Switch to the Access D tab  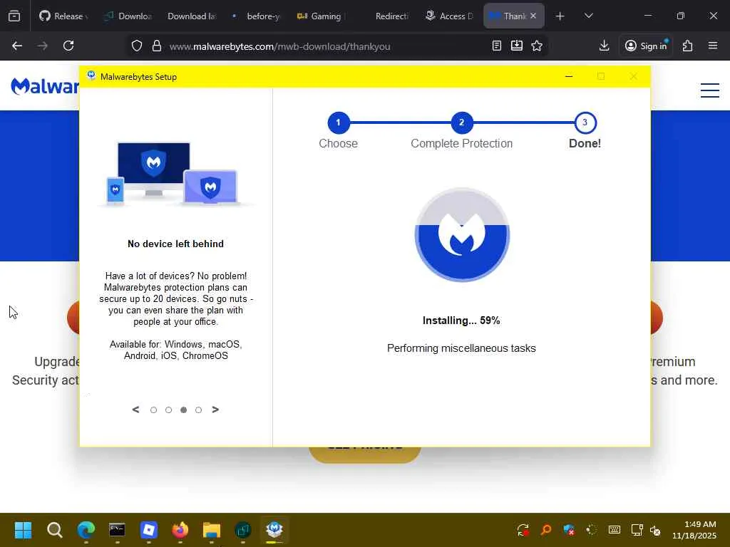point(449,16)
